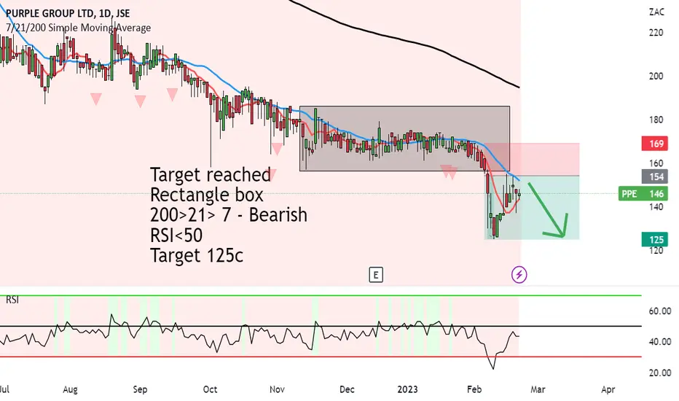Click the ZAC currency label
Viewport: 679px width, 401px height.
click(656, 12)
